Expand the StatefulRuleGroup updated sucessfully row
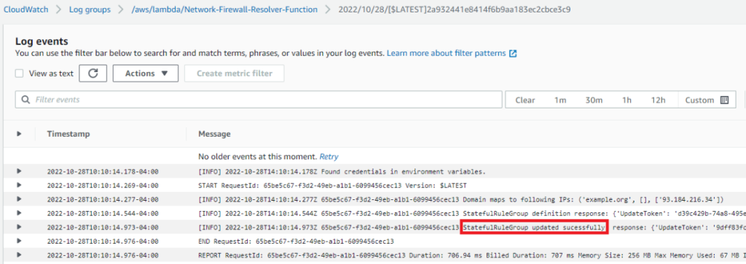The width and height of the screenshot is (746, 264). click(x=19, y=228)
